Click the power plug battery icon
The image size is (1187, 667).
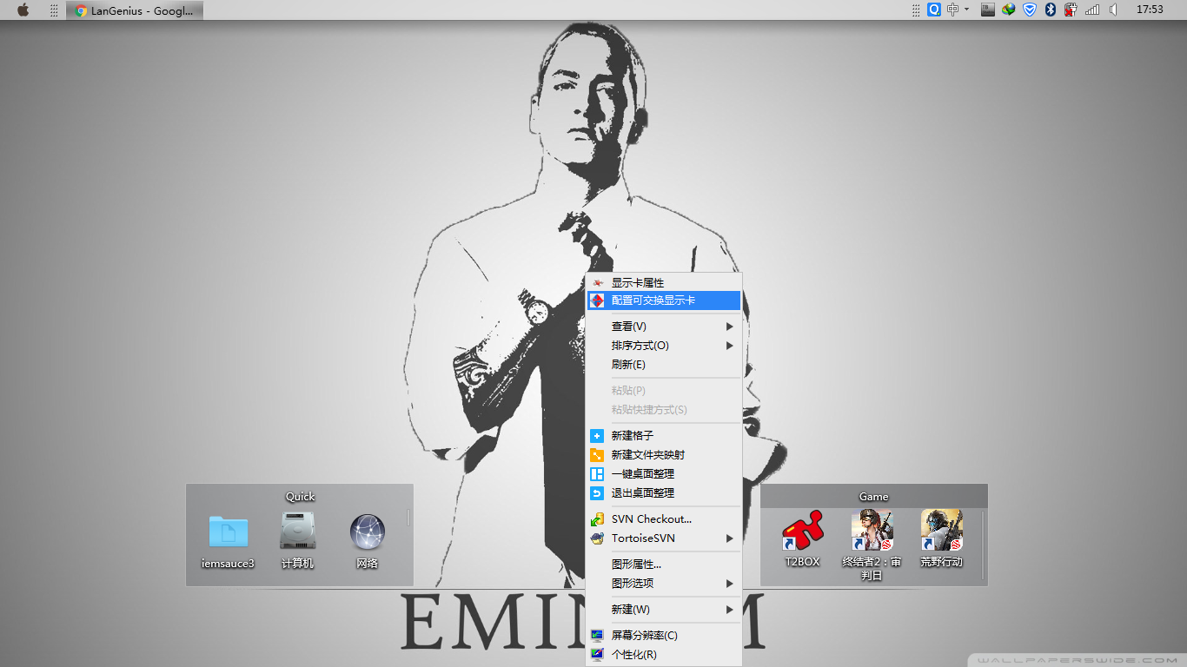pyautogui.click(x=1071, y=10)
